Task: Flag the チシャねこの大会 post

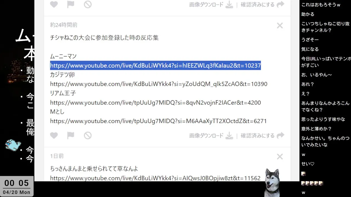Action: pyautogui.click(x=71, y=135)
